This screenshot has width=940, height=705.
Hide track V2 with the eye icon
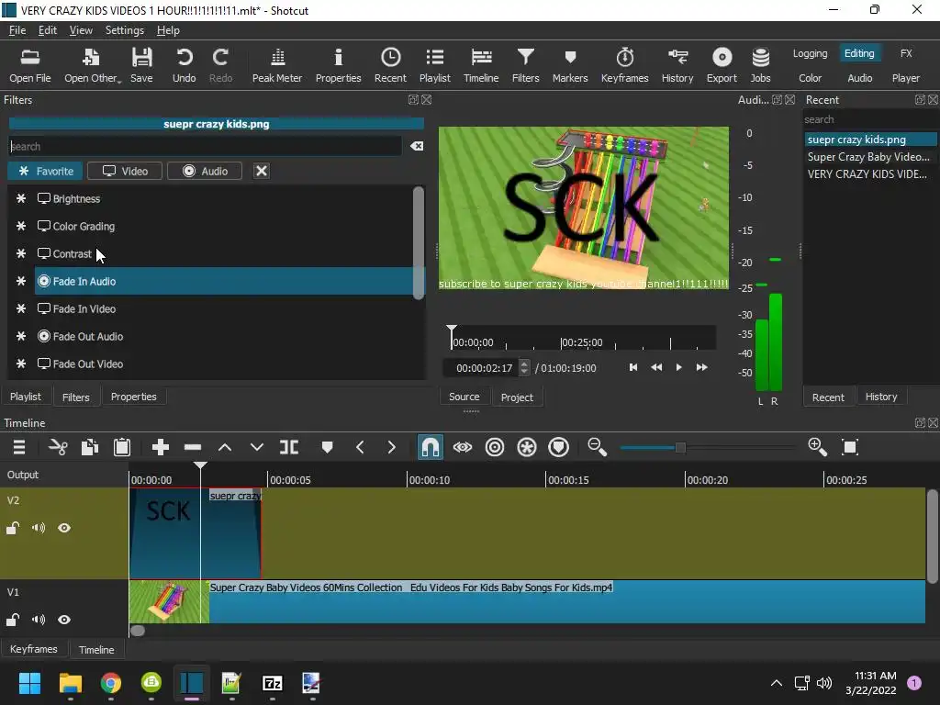pos(64,528)
